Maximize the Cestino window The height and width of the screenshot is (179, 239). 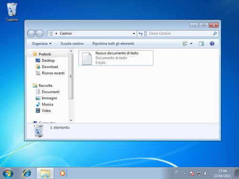pos(204,25)
